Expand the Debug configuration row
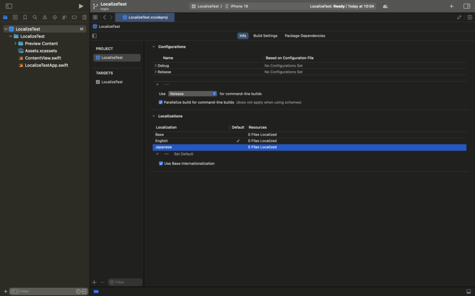 (x=155, y=66)
